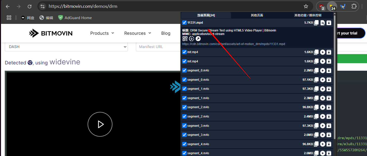
Task: Play the 97.1KB segment_0.m4s
Action: (x=323, y=80)
